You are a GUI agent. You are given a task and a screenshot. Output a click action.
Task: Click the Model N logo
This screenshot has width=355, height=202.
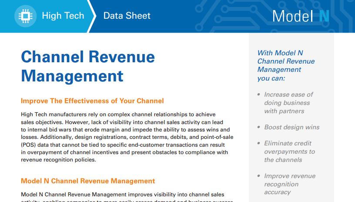[x=301, y=16]
